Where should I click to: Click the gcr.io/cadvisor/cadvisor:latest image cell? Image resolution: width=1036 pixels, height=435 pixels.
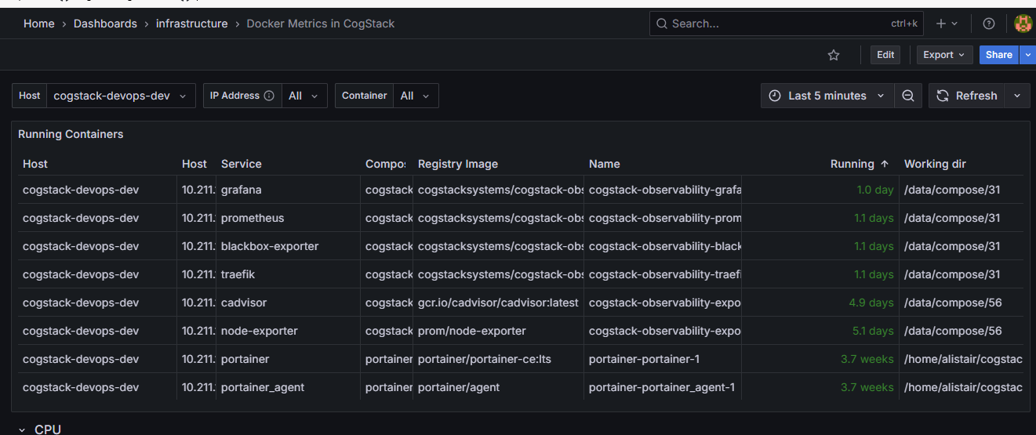tap(498, 303)
